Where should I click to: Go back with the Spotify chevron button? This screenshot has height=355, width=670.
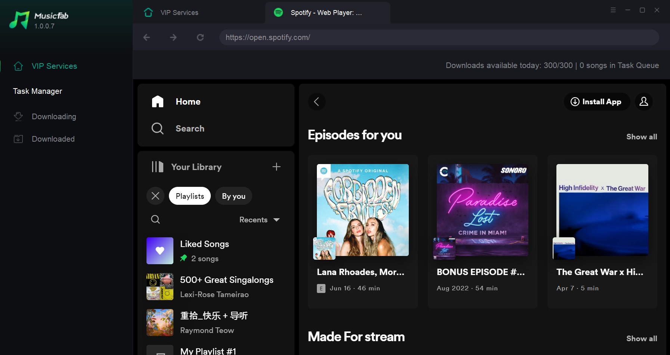point(317,102)
